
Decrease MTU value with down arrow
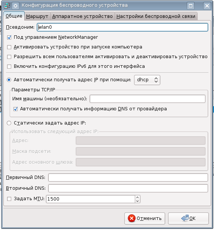[137, 201]
